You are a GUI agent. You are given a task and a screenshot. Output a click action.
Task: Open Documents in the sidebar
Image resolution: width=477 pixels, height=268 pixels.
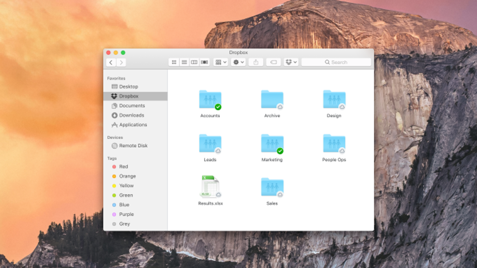pyautogui.click(x=135, y=106)
